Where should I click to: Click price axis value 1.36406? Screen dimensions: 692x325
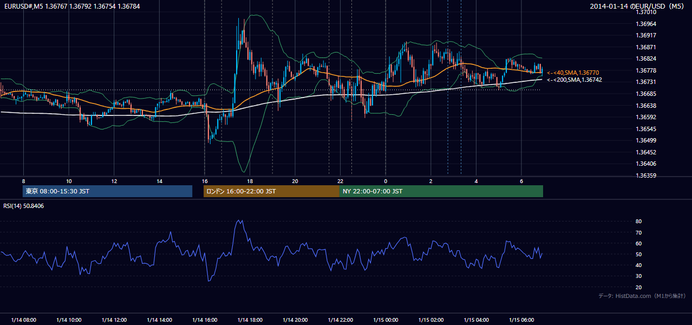point(646,164)
